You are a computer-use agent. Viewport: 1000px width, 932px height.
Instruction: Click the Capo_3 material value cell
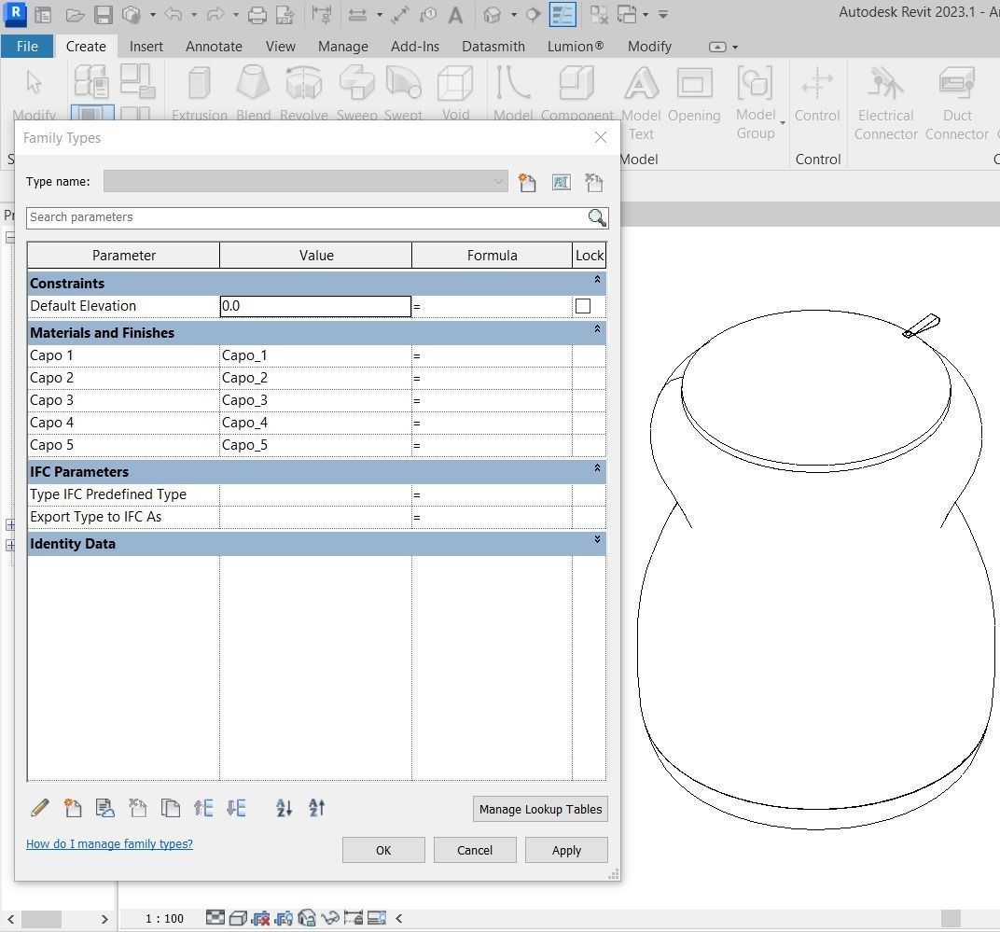315,400
